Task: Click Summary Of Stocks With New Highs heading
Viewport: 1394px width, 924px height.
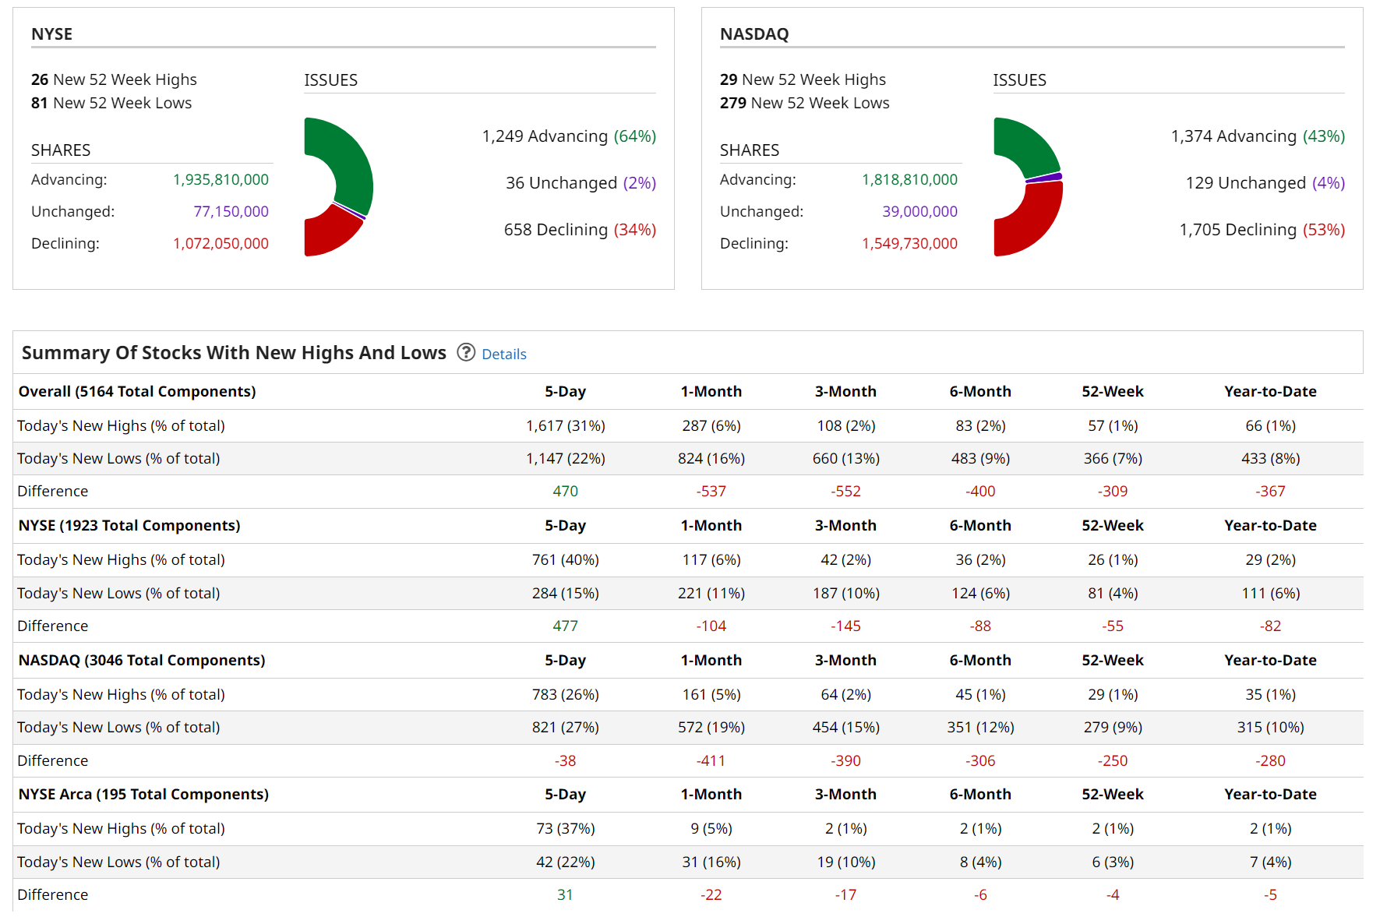Action: pyautogui.click(x=234, y=353)
